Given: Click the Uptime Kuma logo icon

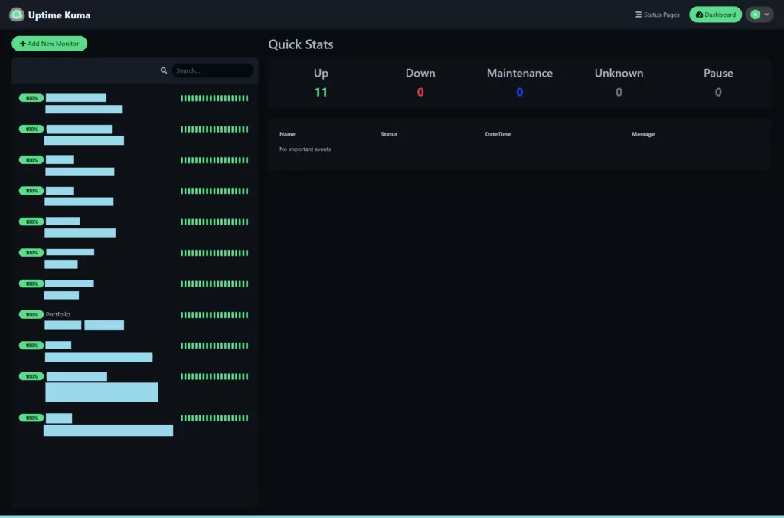Looking at the screenshot, I should point(17,15).
